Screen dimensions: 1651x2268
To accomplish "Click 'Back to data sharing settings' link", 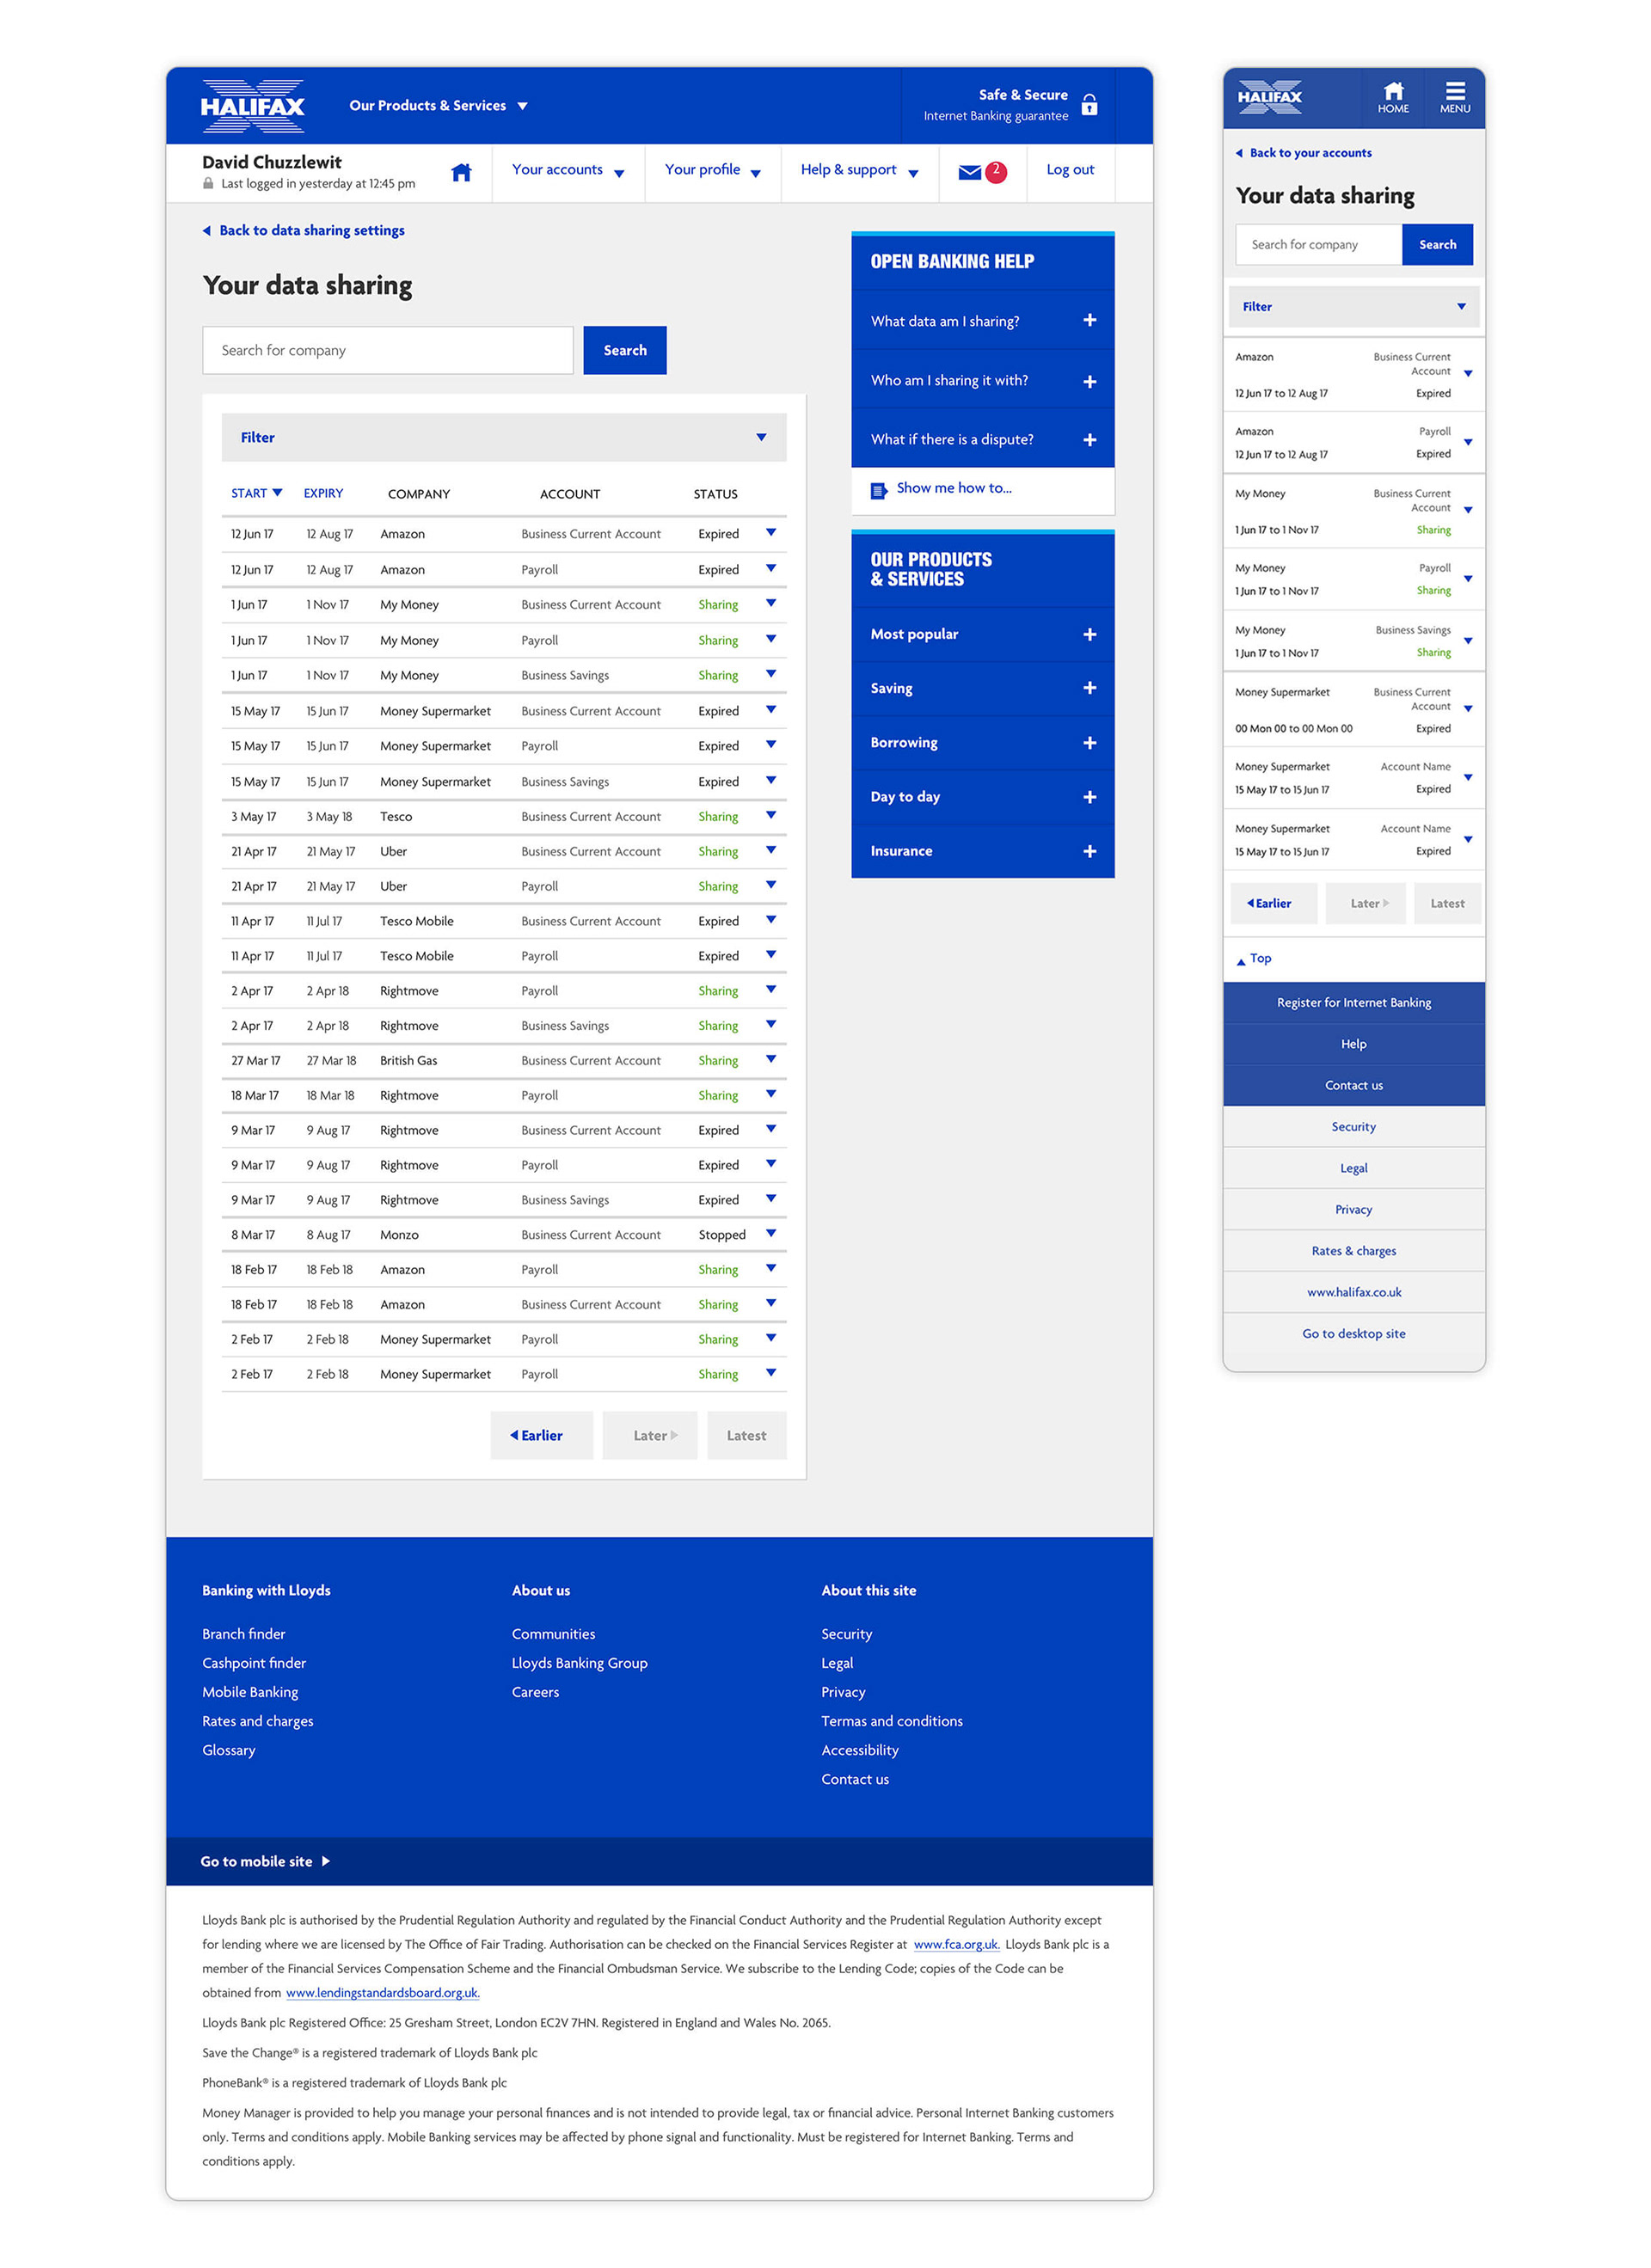I will (x=311, y=231).
